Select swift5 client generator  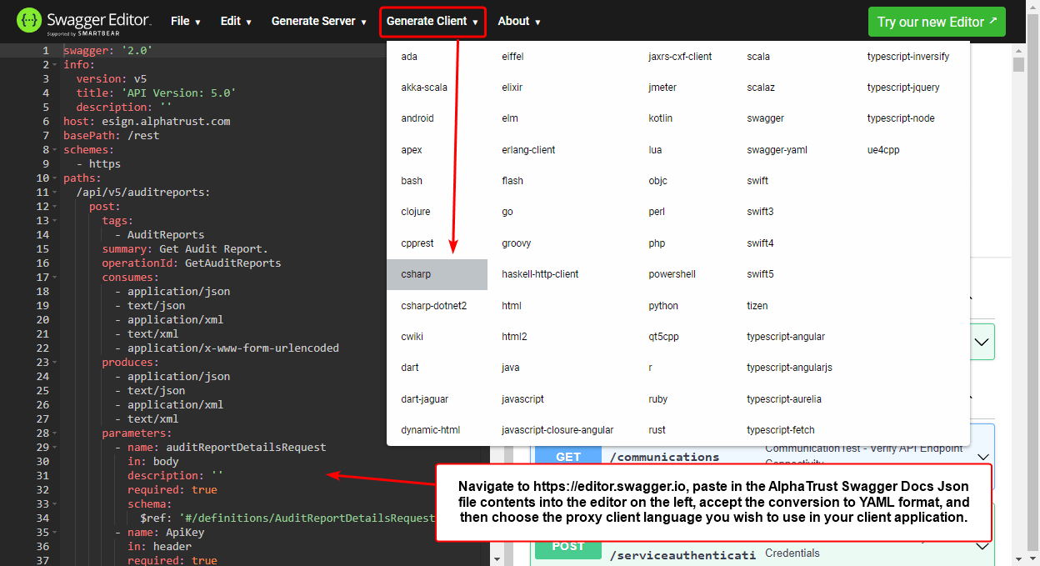pos(760,274)
